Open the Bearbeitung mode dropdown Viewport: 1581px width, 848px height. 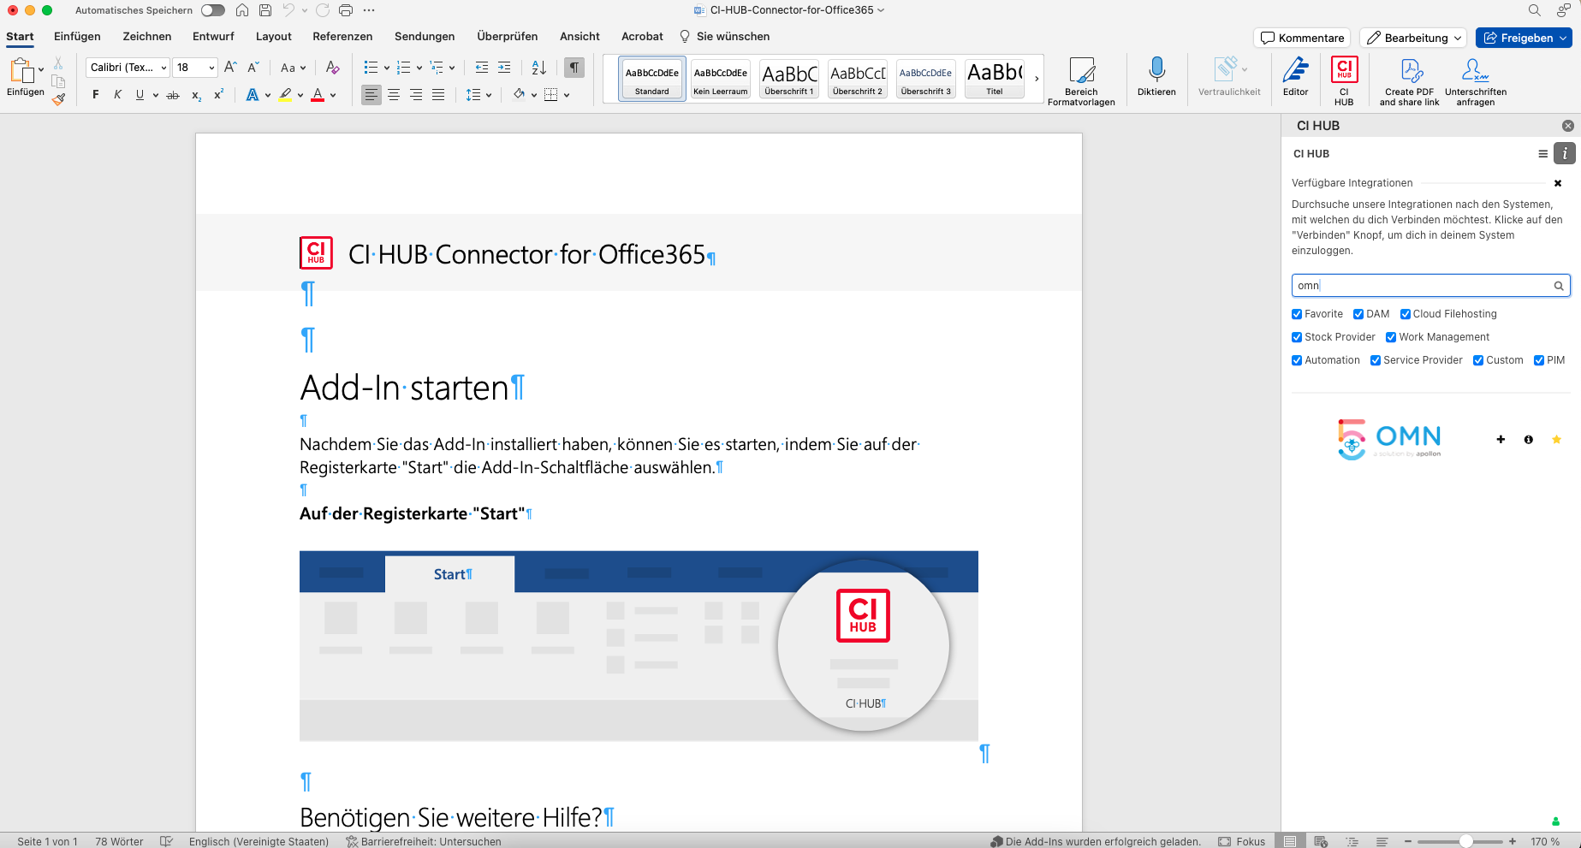[1412, 38]
